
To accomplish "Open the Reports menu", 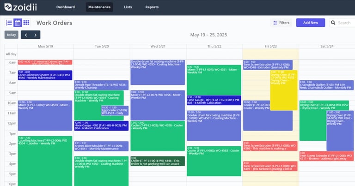I will click(152, 7).
